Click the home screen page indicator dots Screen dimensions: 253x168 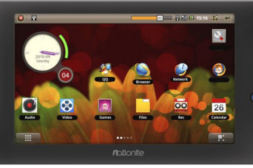124,138
